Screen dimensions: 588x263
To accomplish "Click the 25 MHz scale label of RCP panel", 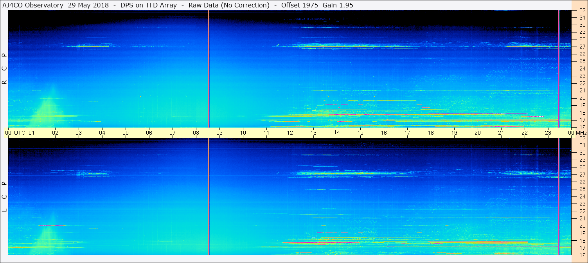I will coord(582,61).
